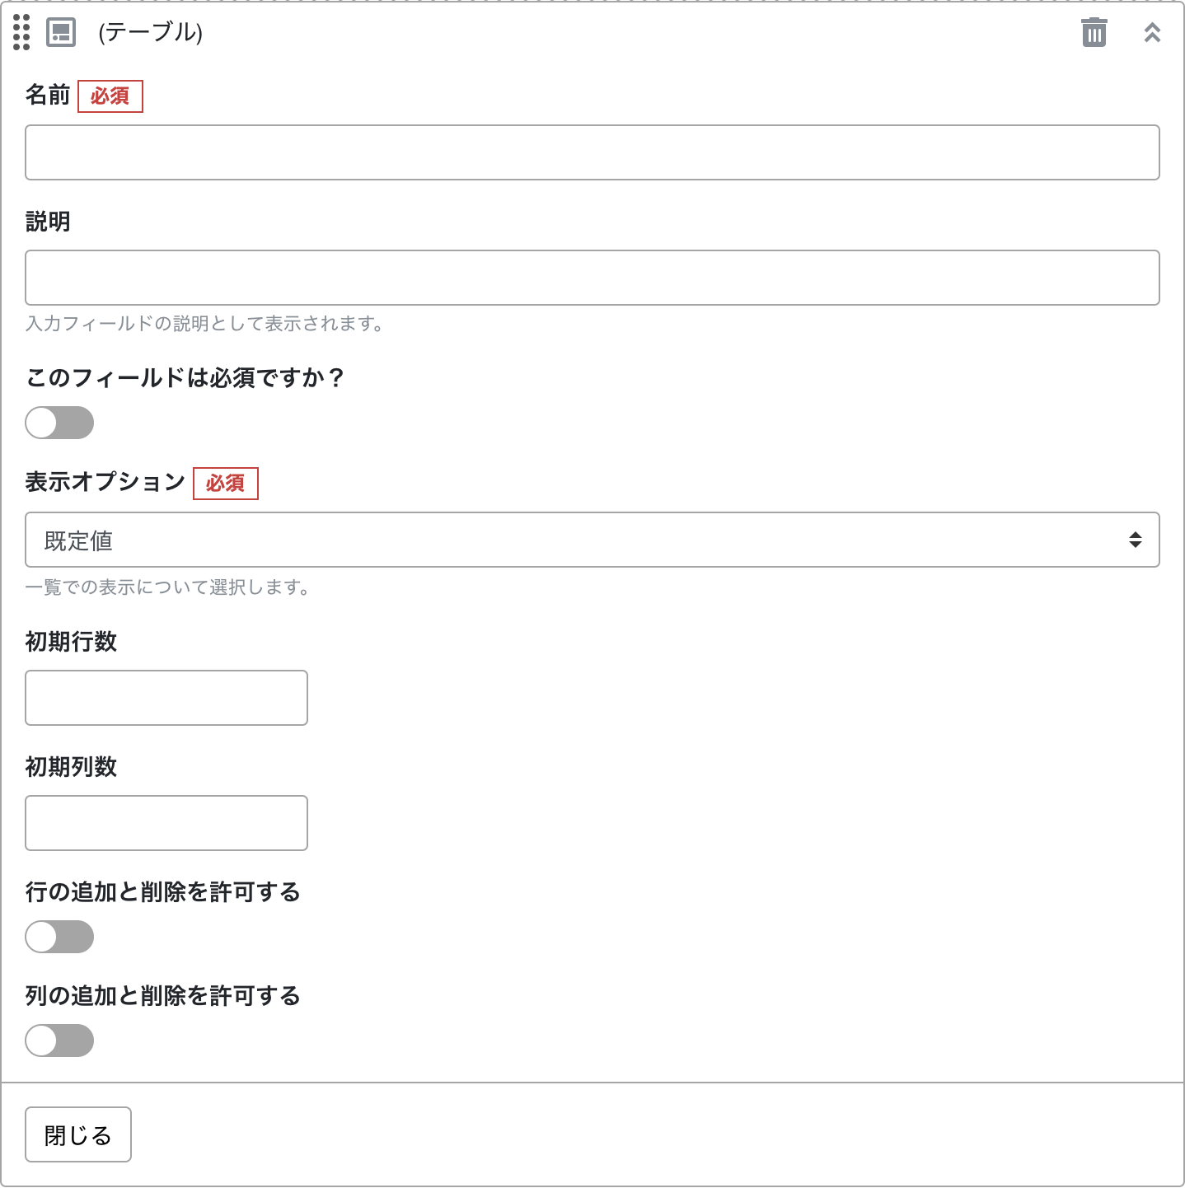Click the 初期行数 label

71,642
